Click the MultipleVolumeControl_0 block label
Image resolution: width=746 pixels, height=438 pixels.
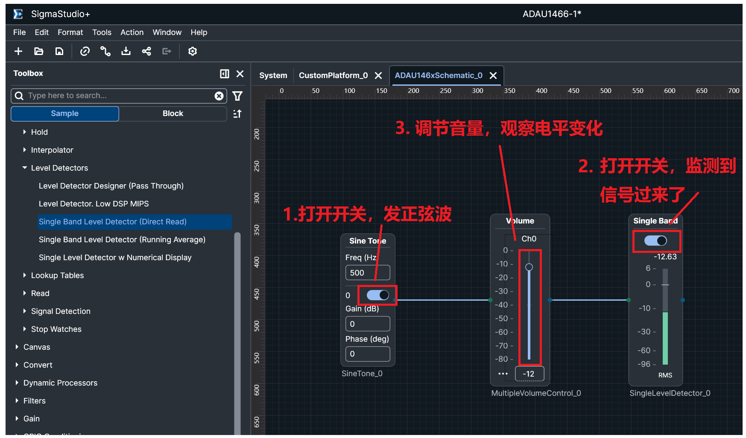coord(536,393)
